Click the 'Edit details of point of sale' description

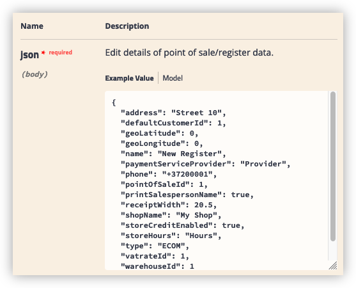coord(189,52)
